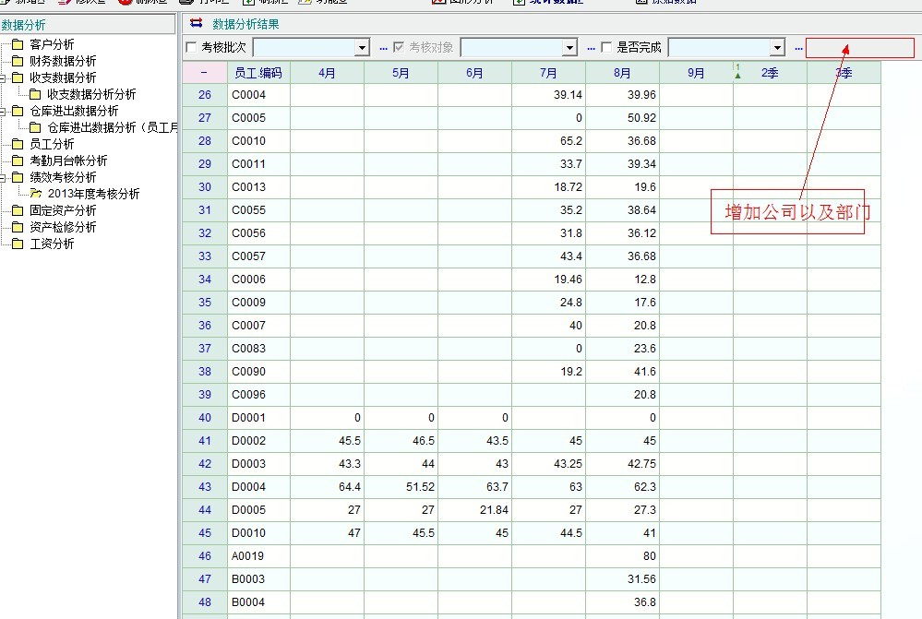Image resolution: width=922 pixels, height=619 pixels.
Task: Click the folder icon beside 固定资产分析
Action: tap(18, 210)
